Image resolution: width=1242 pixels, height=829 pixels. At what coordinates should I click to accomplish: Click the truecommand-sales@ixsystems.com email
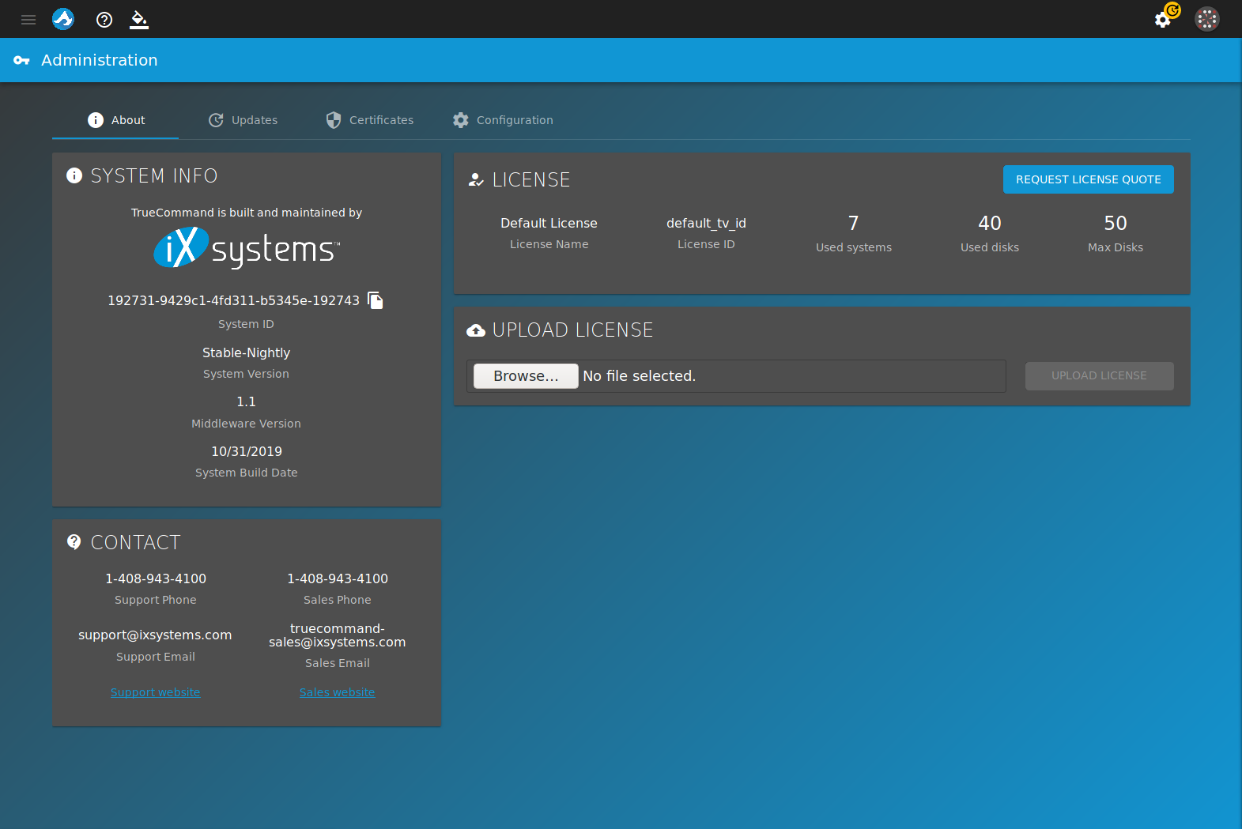click(x=338, y=635)
